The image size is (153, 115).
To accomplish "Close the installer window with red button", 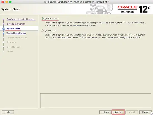I will coord(3,2).
